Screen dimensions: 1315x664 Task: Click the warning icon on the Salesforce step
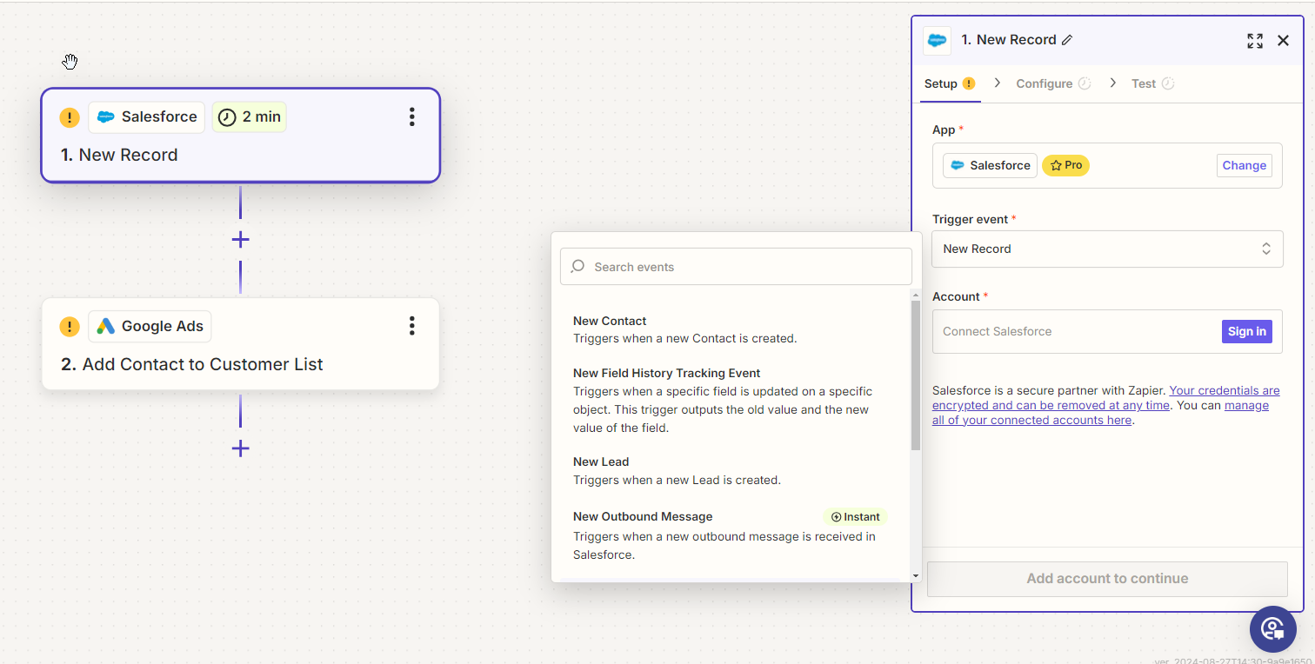point(70,117)
